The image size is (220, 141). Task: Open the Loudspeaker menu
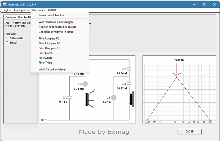[21, 10]
